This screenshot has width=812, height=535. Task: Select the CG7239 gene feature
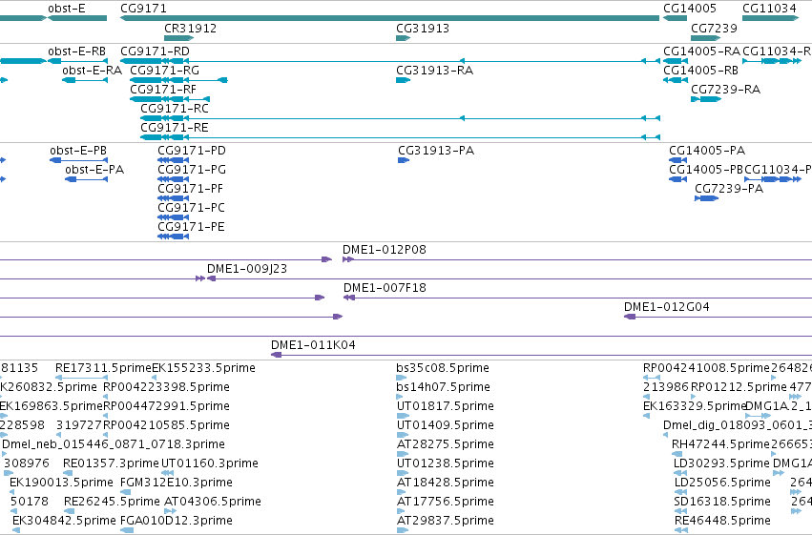pyautogui.click(x=705, y=38)
